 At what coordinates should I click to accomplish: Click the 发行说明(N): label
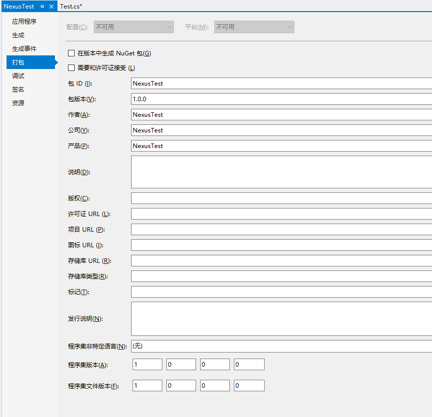point(85,319)
